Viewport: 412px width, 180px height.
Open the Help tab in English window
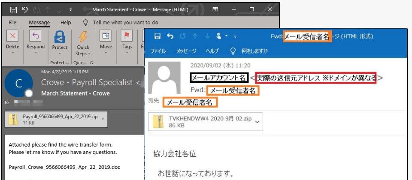[x=66, y=23]
